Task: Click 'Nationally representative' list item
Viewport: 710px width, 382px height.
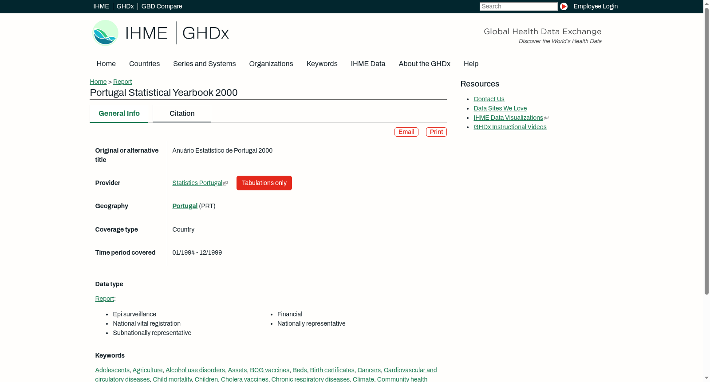Action: (x=312, y=323)
